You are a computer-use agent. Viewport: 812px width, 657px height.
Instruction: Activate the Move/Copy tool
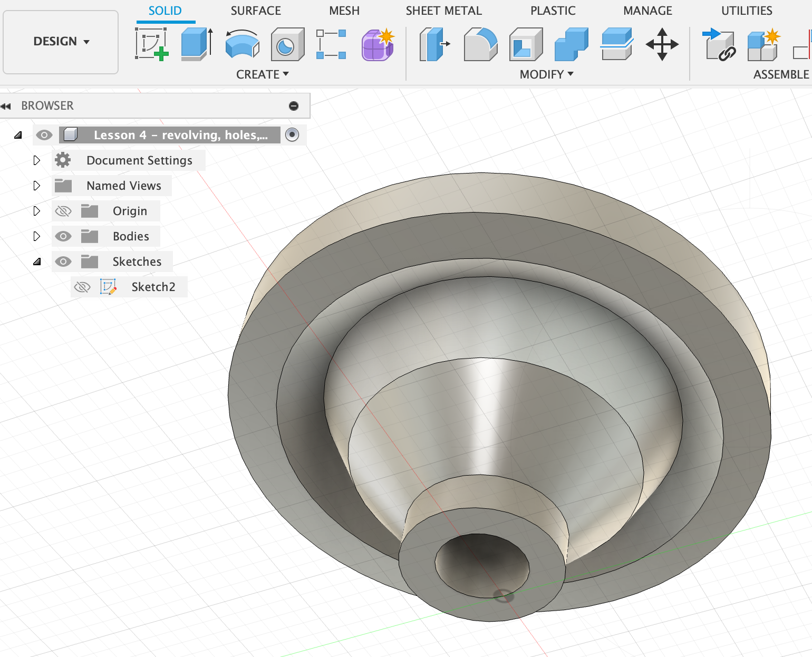coord(662,44)
